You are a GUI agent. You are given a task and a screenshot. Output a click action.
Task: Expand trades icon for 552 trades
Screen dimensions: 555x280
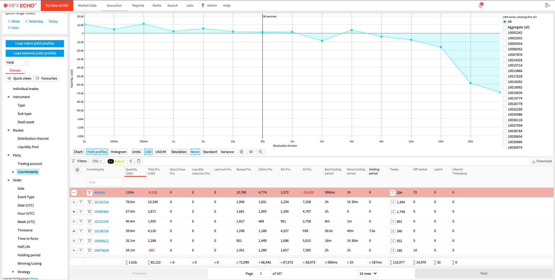(393, 241)
